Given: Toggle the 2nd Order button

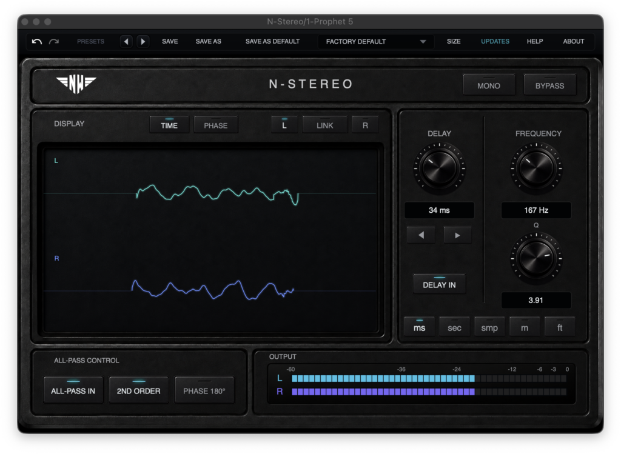Looking at the screenshot, I should click(139, 390).
